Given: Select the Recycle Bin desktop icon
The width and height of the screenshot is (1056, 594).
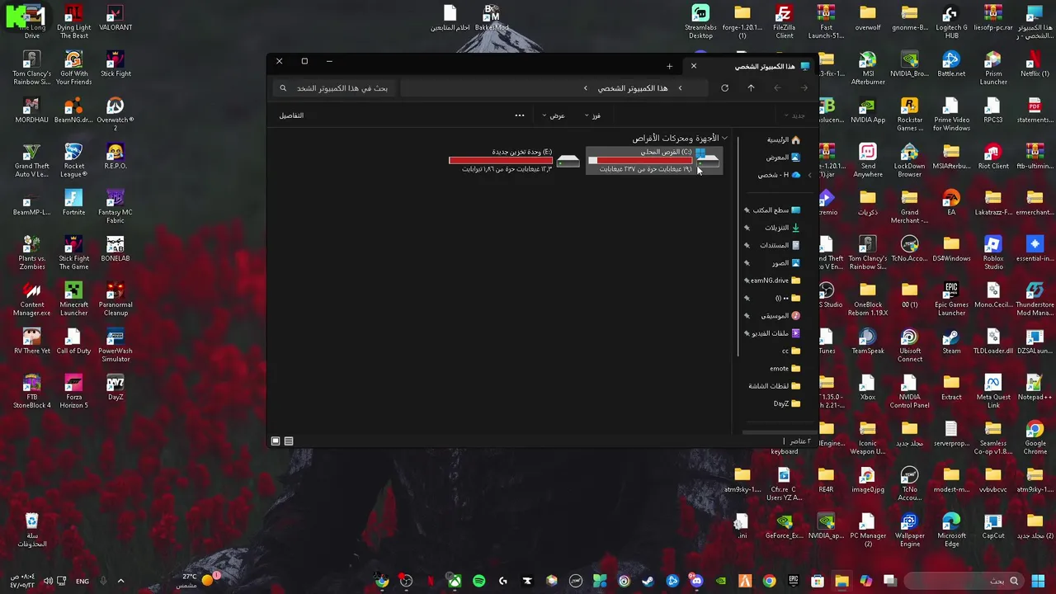Looking at the screenshot, I should coord(31,530).
